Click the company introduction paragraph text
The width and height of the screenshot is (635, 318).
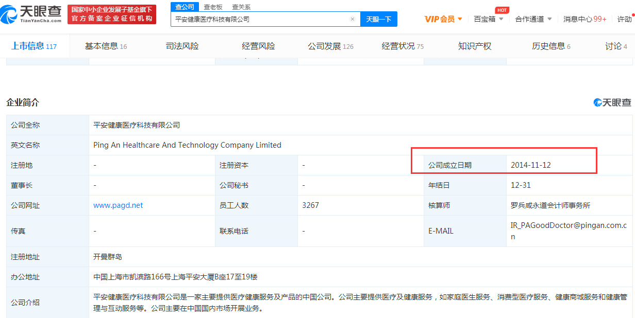pos(360,303)
